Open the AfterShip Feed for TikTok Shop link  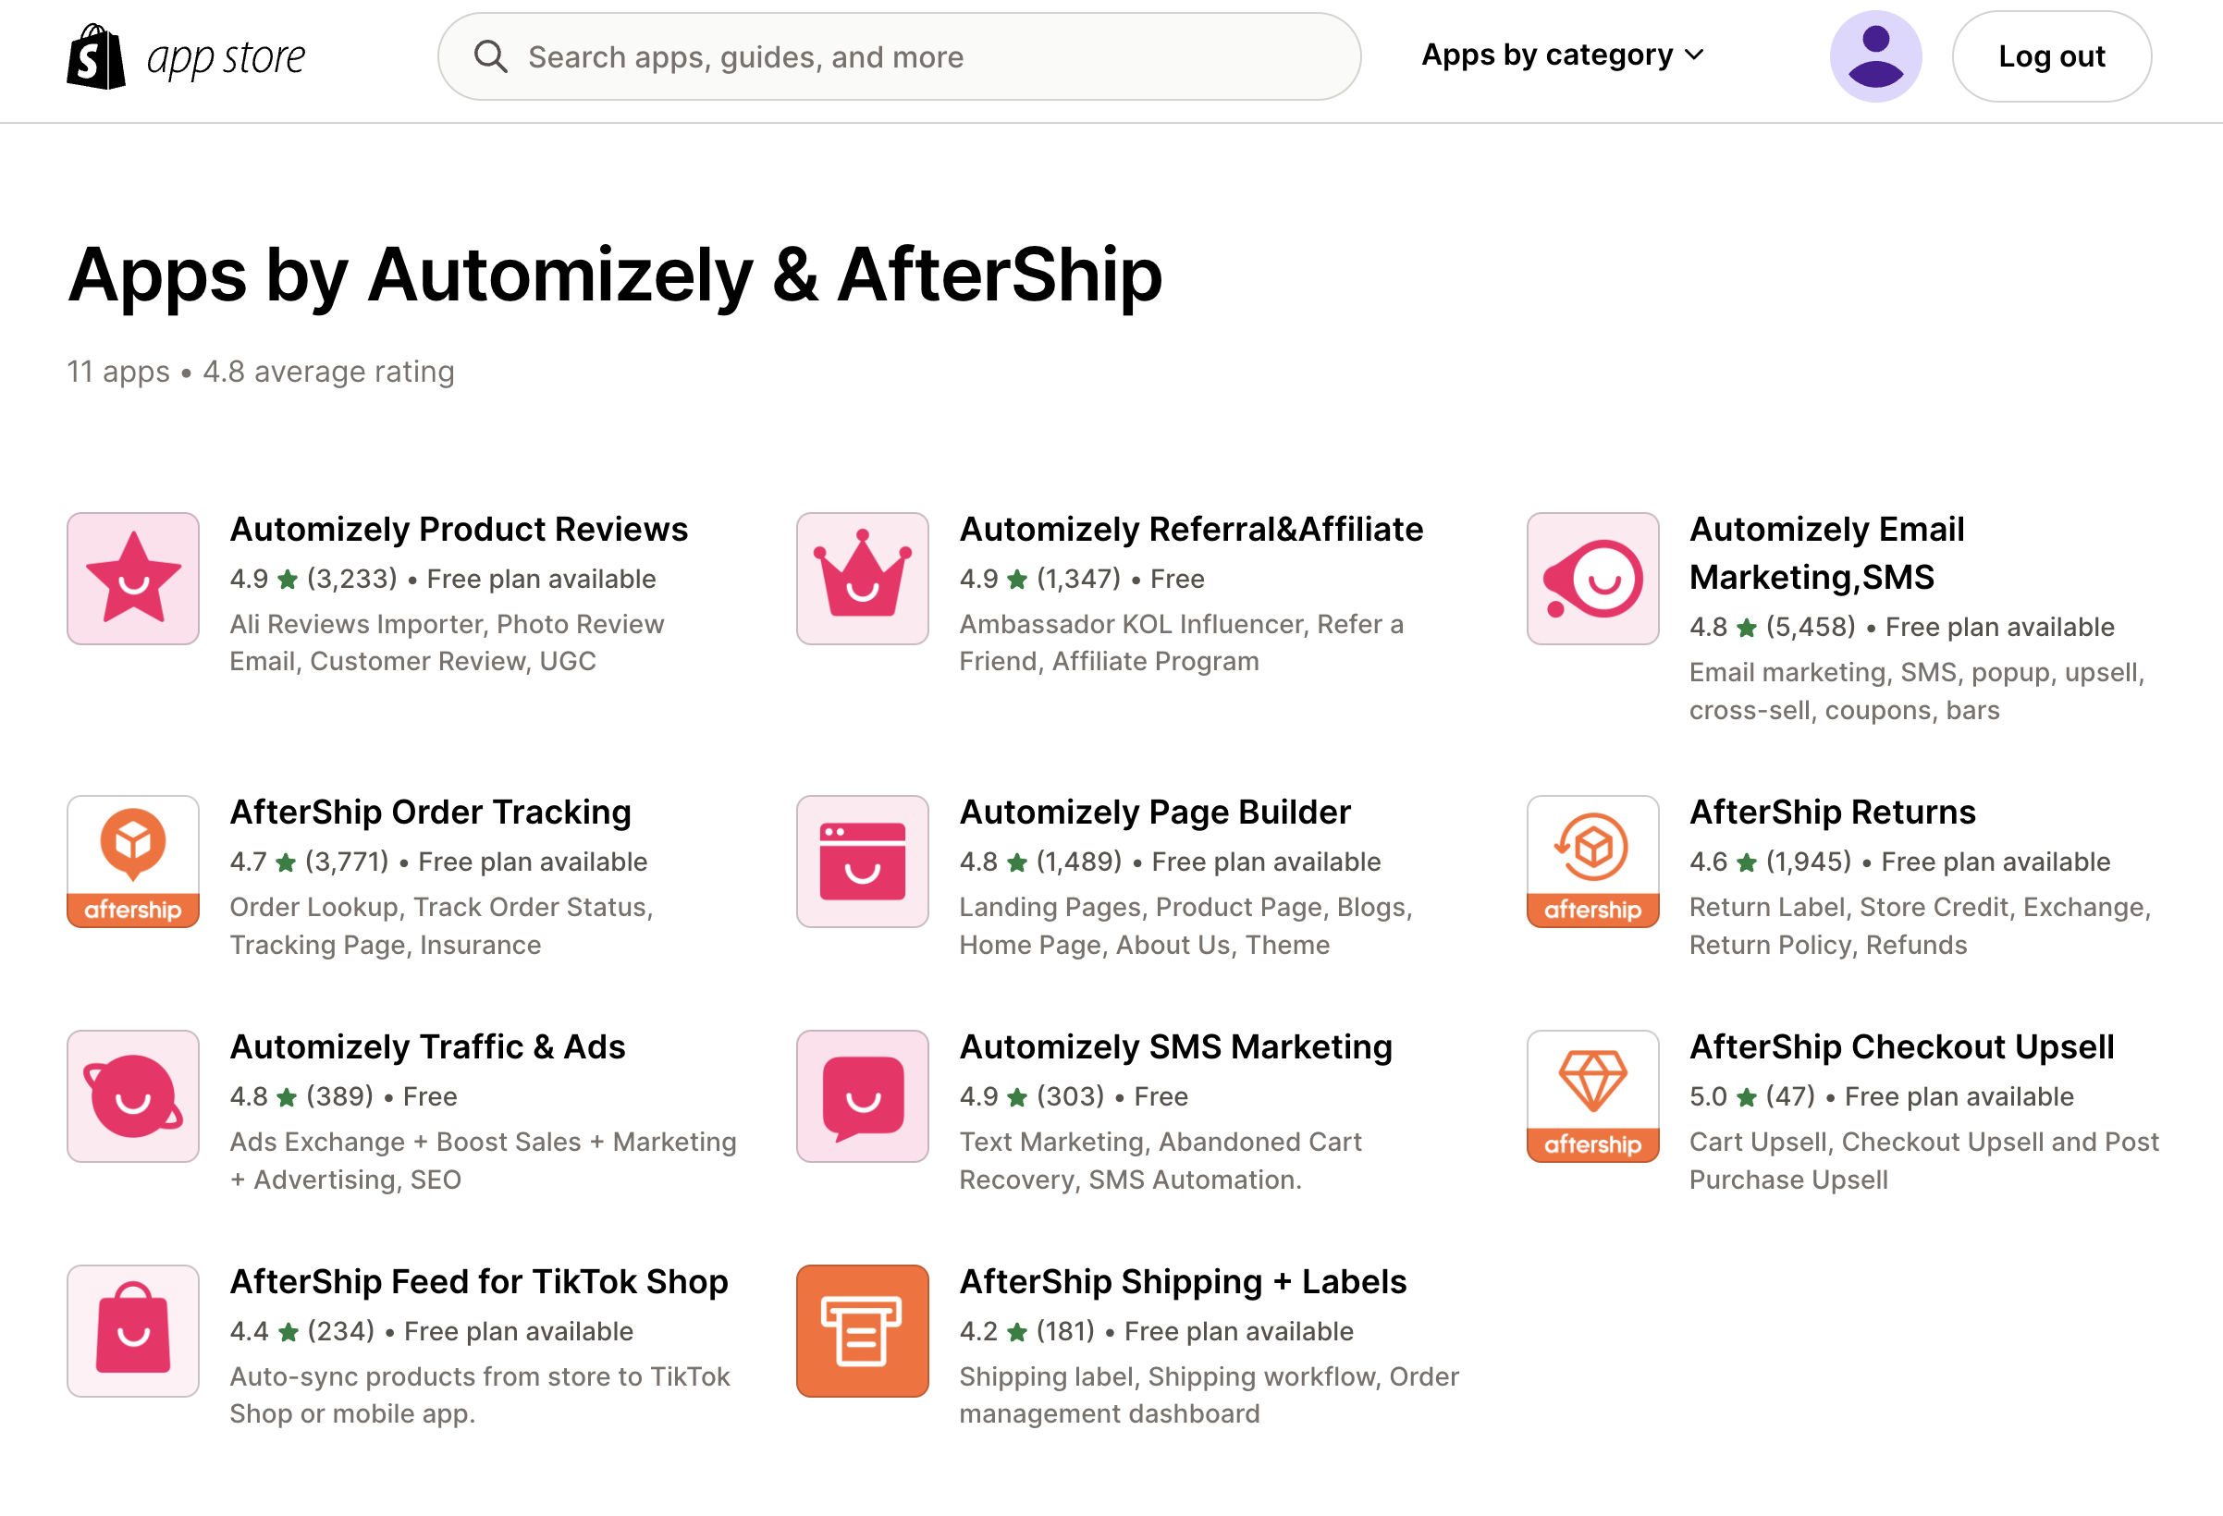[479, 1281]
